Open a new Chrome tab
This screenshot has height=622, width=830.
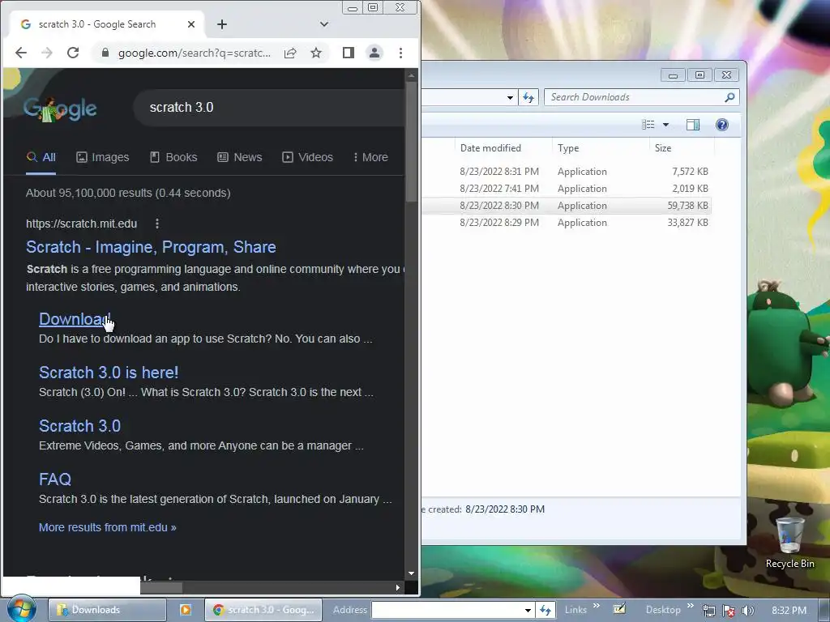point(222,24)
